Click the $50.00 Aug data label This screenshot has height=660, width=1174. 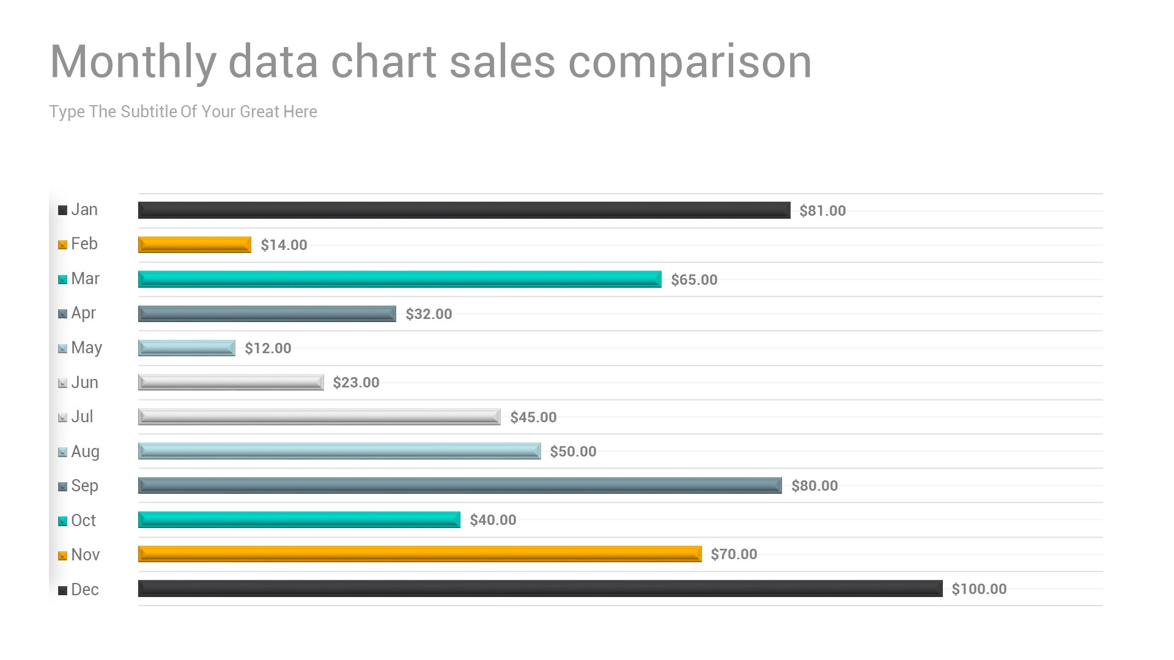573,452
